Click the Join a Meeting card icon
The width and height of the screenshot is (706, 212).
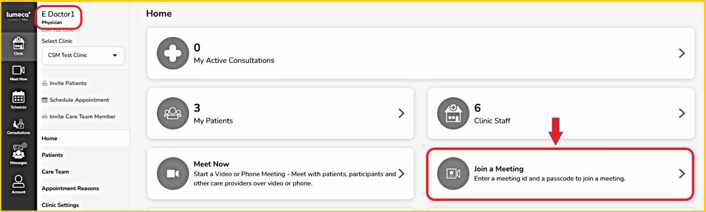coord(453,173)
